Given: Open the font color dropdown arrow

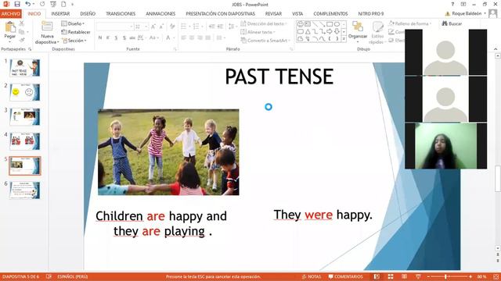Looking at the screenshot, I should click(174, 37).
